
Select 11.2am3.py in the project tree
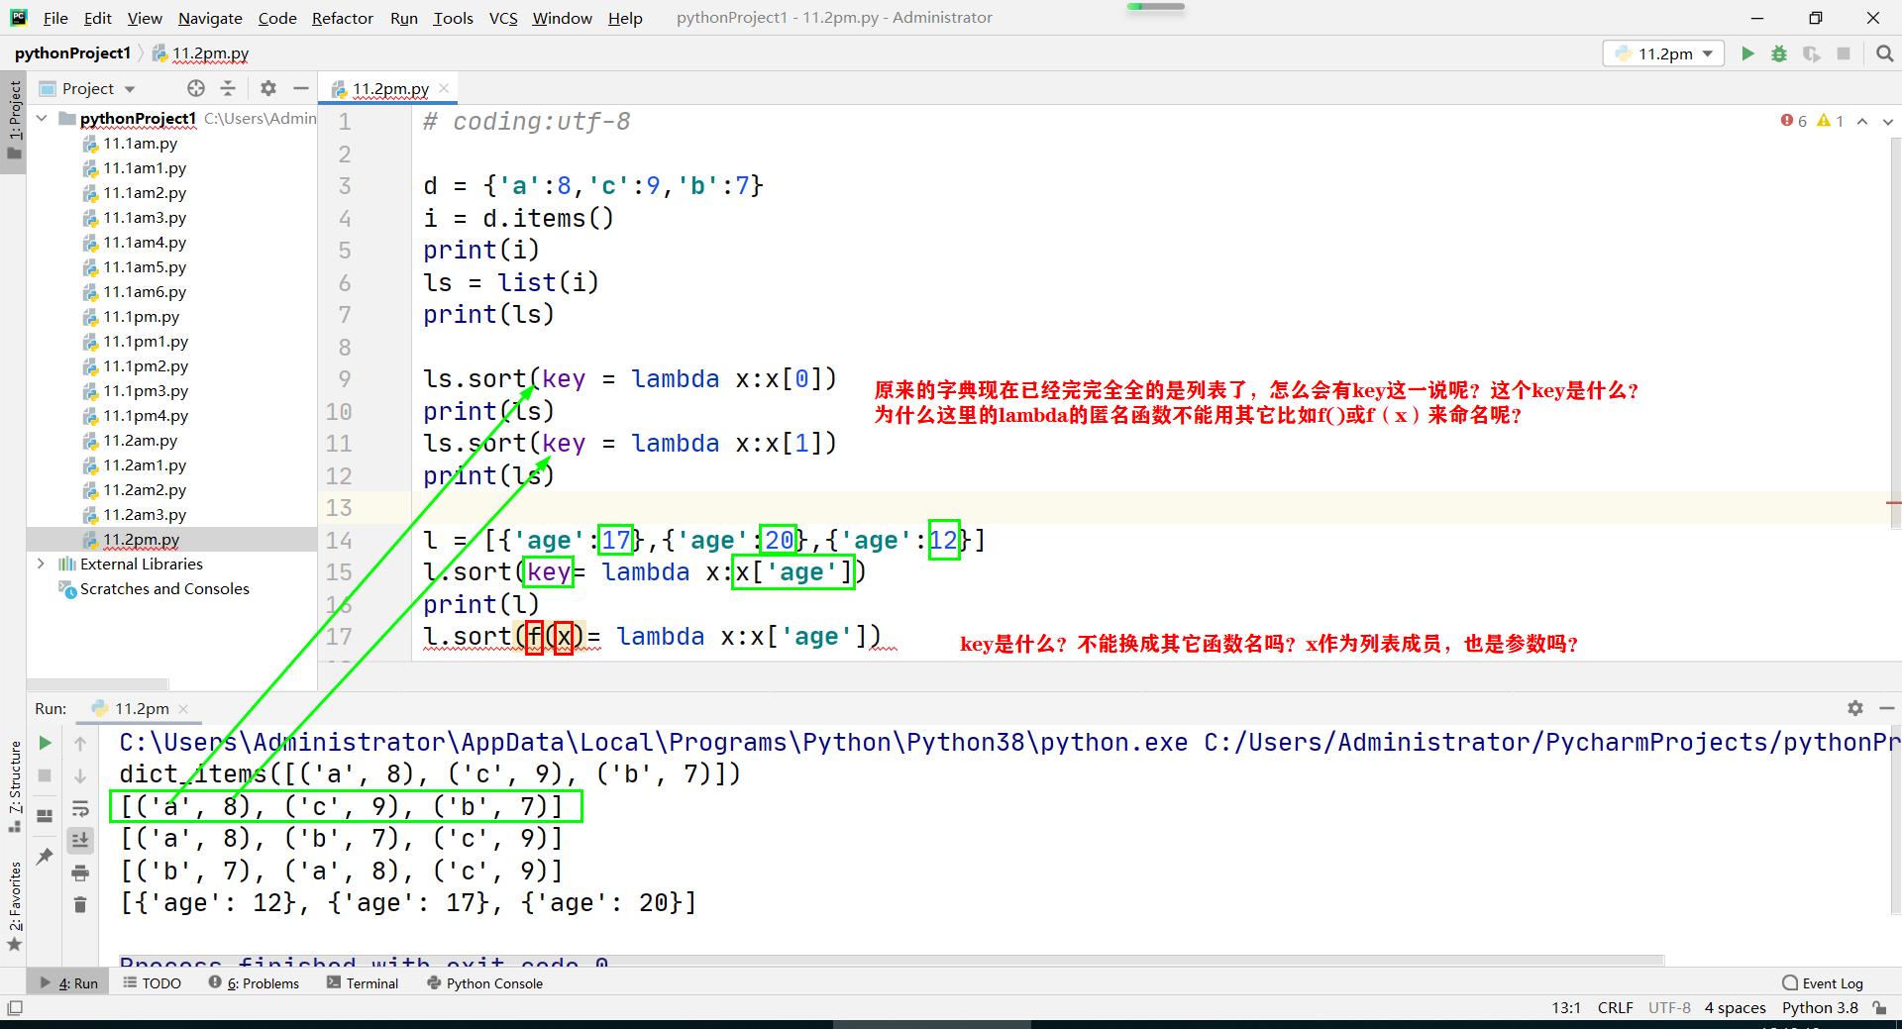pyautogui.click(x=145, y=514)
